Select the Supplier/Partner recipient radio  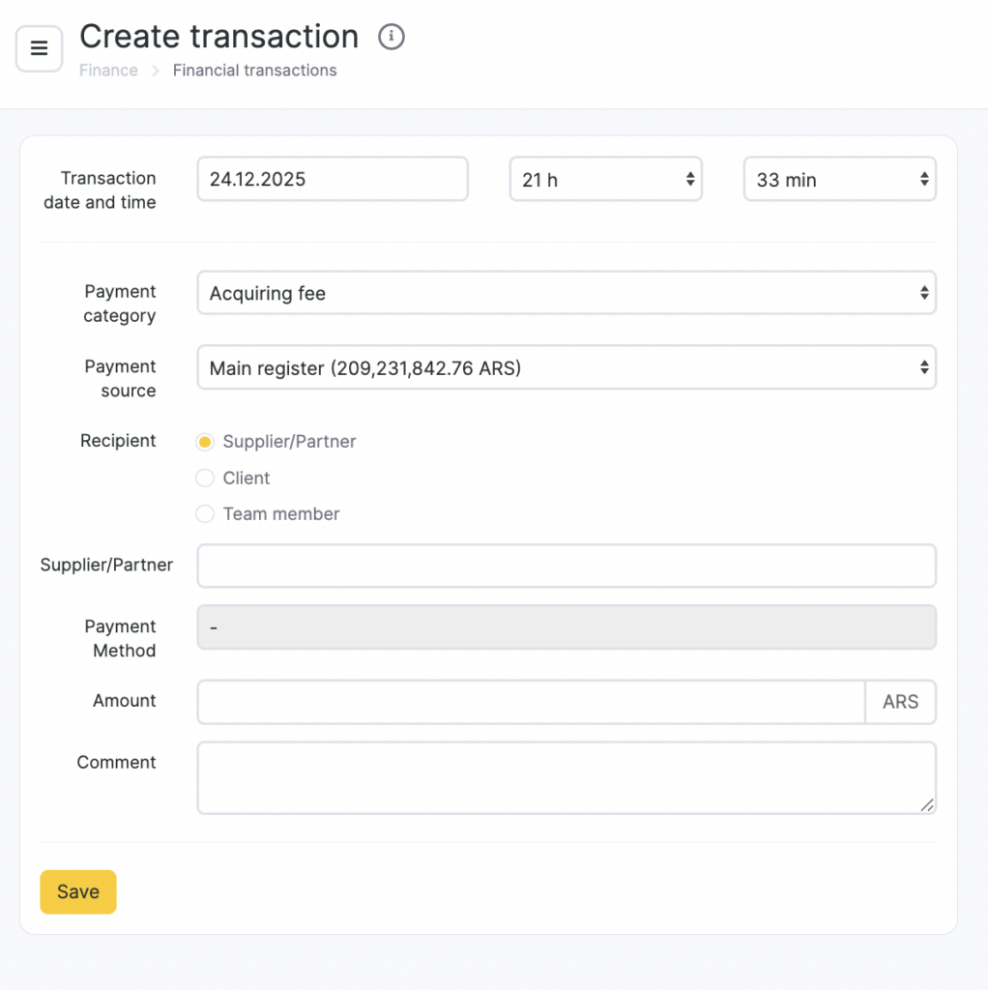[205, 442]
